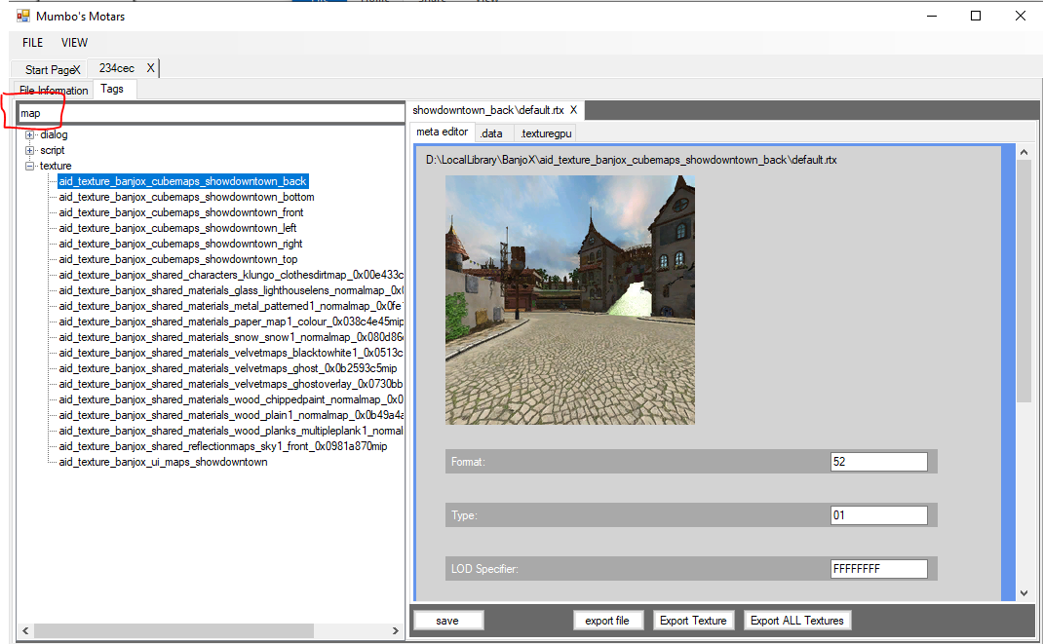Click the tree horizontal scrollbar thumb
This screenshot has width=1043, height=644.
click(x=174, y=630)
